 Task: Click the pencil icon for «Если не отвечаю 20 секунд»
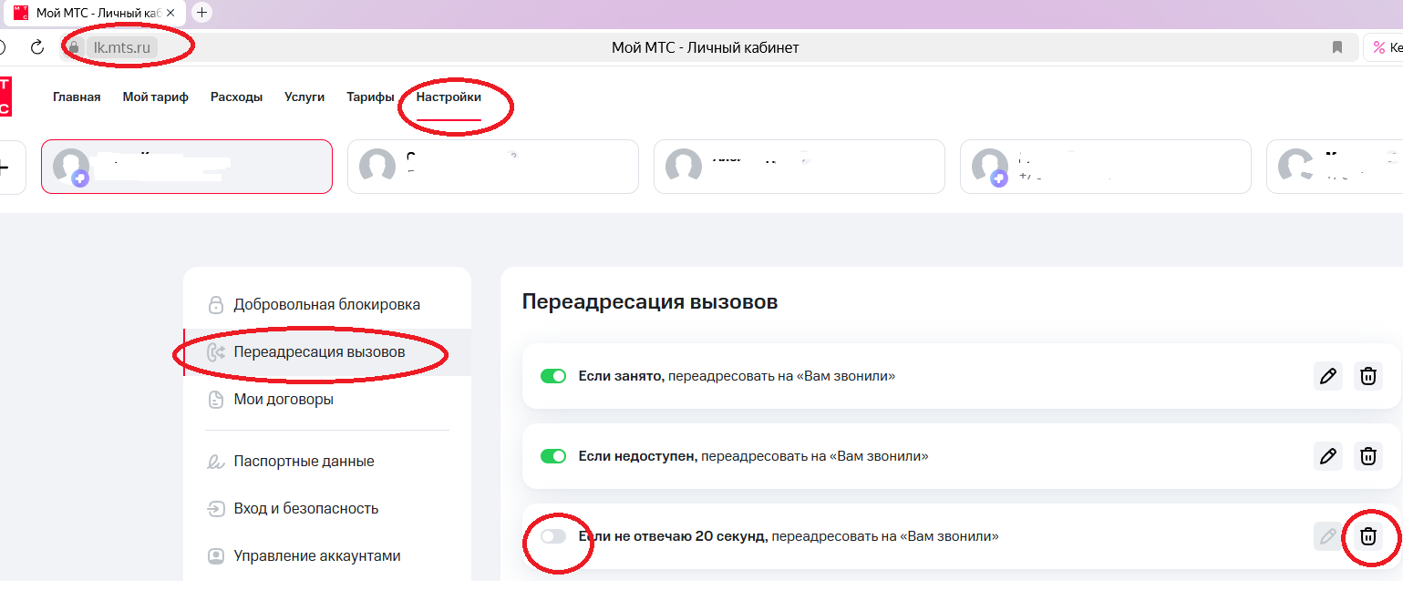1328,536
